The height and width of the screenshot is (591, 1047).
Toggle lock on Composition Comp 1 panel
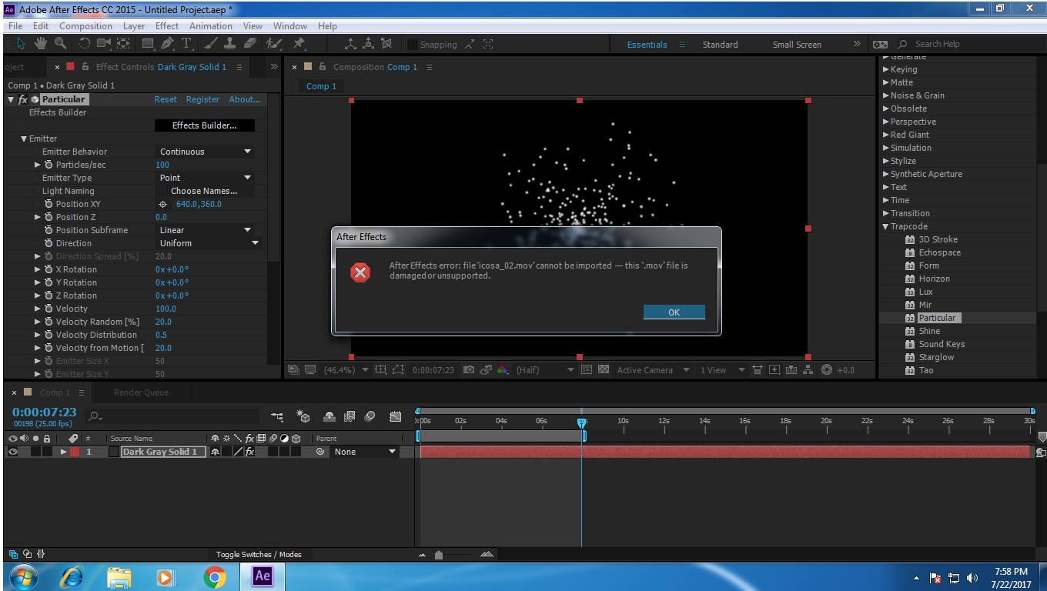point(323,67)
